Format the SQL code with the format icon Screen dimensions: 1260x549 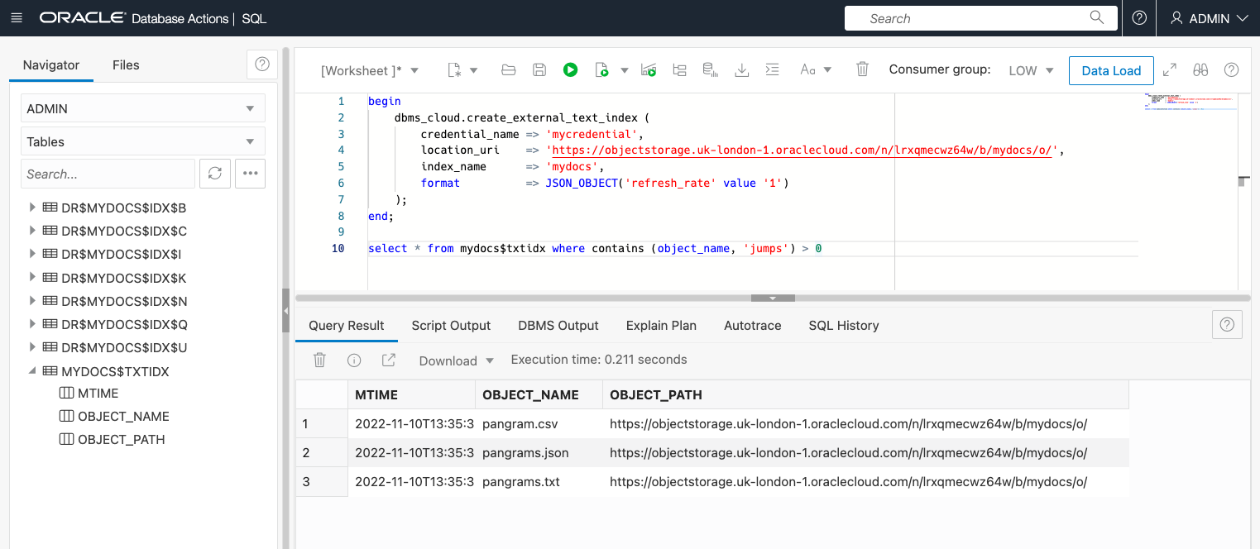click(772, 69)
